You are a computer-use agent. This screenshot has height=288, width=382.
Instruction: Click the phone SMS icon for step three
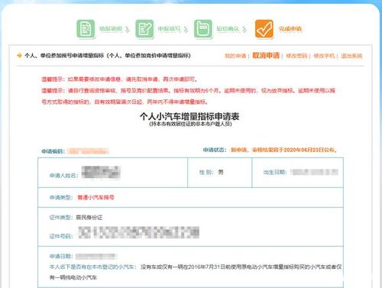pyautogui.click(x=203, y=29)
